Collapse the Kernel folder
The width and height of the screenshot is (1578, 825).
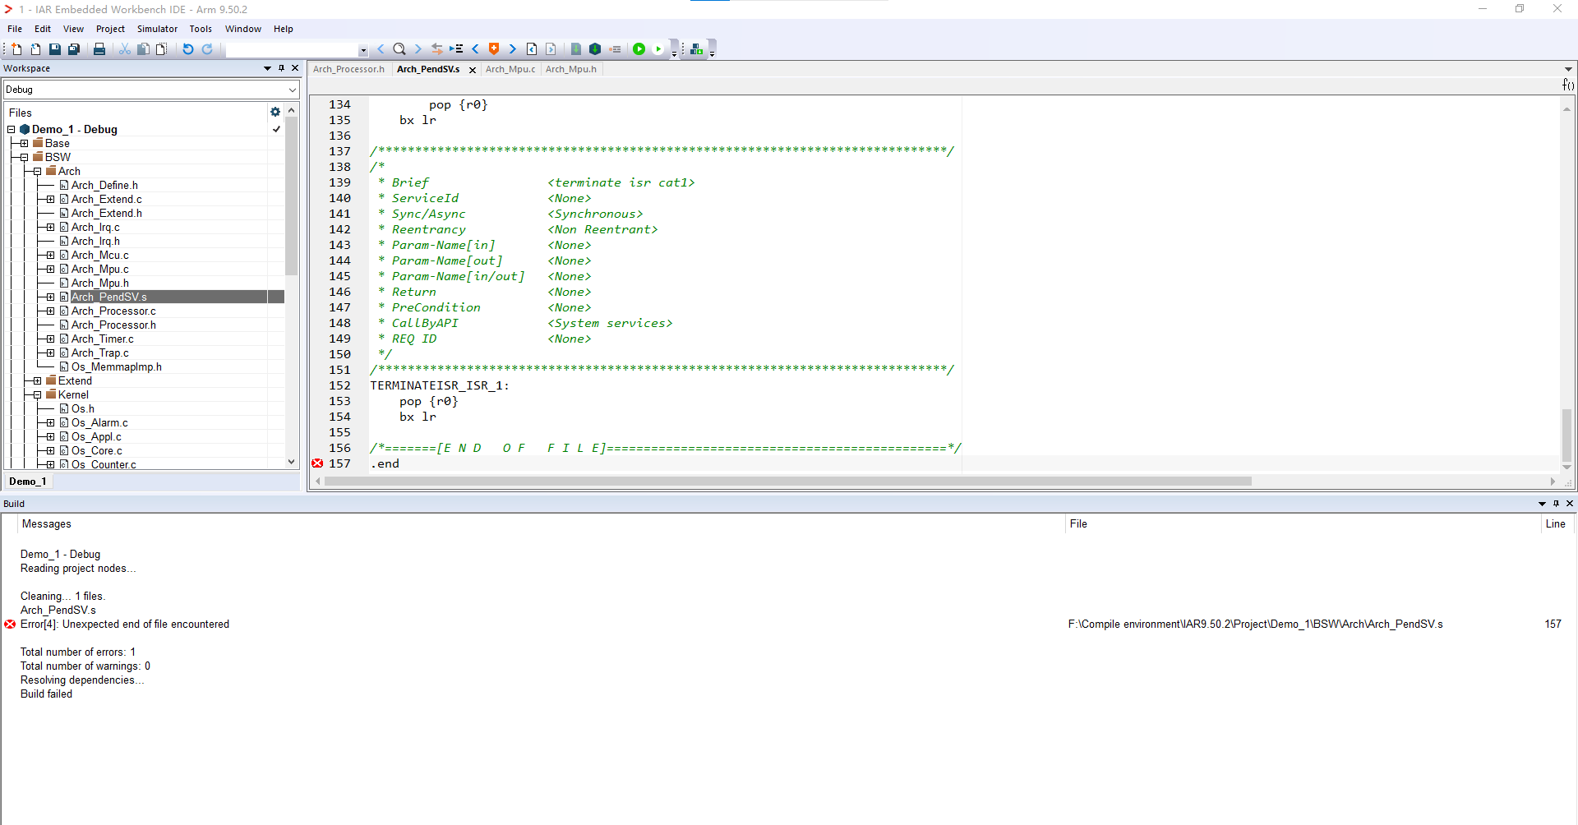37,394
